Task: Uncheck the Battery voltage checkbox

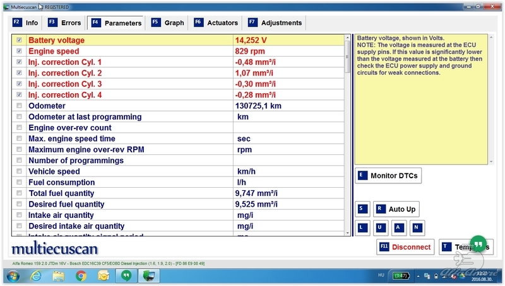Action: click(x=19, y=40)
